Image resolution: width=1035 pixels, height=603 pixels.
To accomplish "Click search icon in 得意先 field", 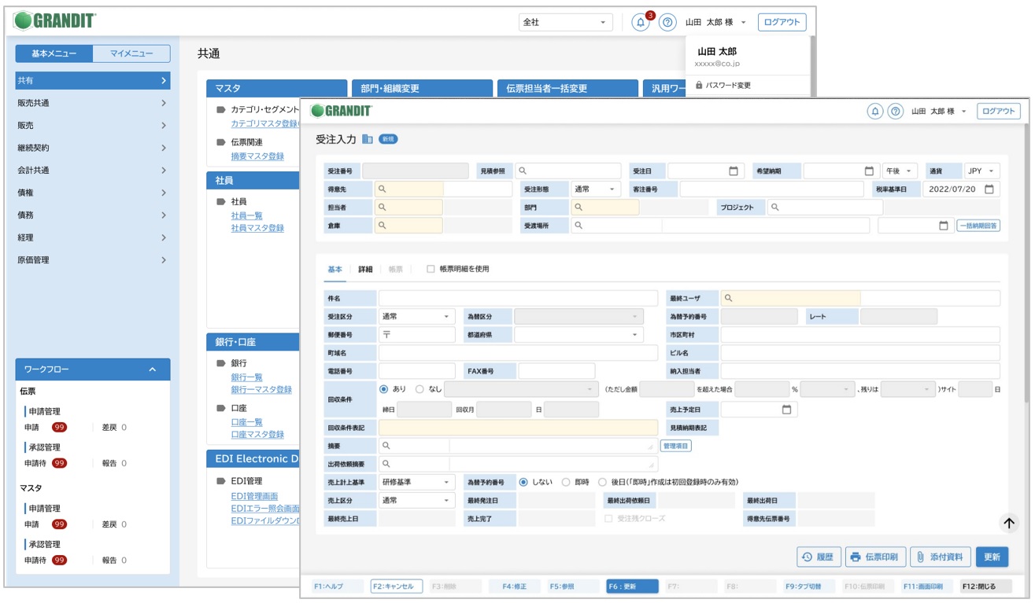I will point(382,189).
